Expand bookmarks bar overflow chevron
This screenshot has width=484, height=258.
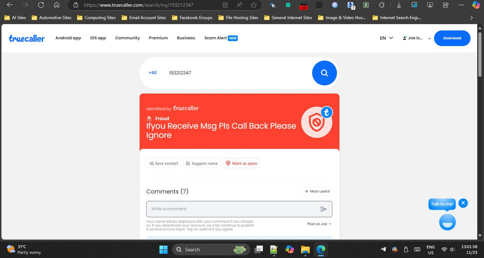(471, 18)
